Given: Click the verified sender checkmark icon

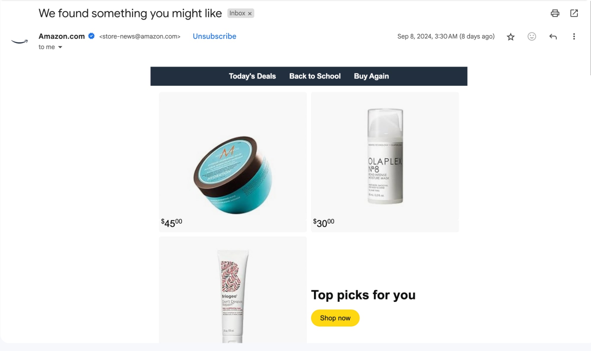Looking at the screenshot, I should point(92,36).
